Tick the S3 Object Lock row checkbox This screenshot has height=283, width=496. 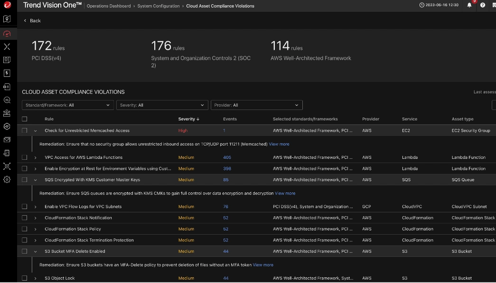pyautogui.click(x=24, y=278)
